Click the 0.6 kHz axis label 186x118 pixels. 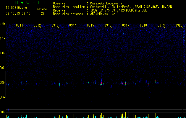tap(2, 112)
